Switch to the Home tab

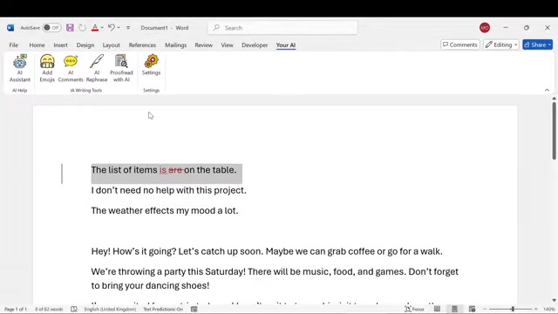pyautogui.click(x=37, y=45)
